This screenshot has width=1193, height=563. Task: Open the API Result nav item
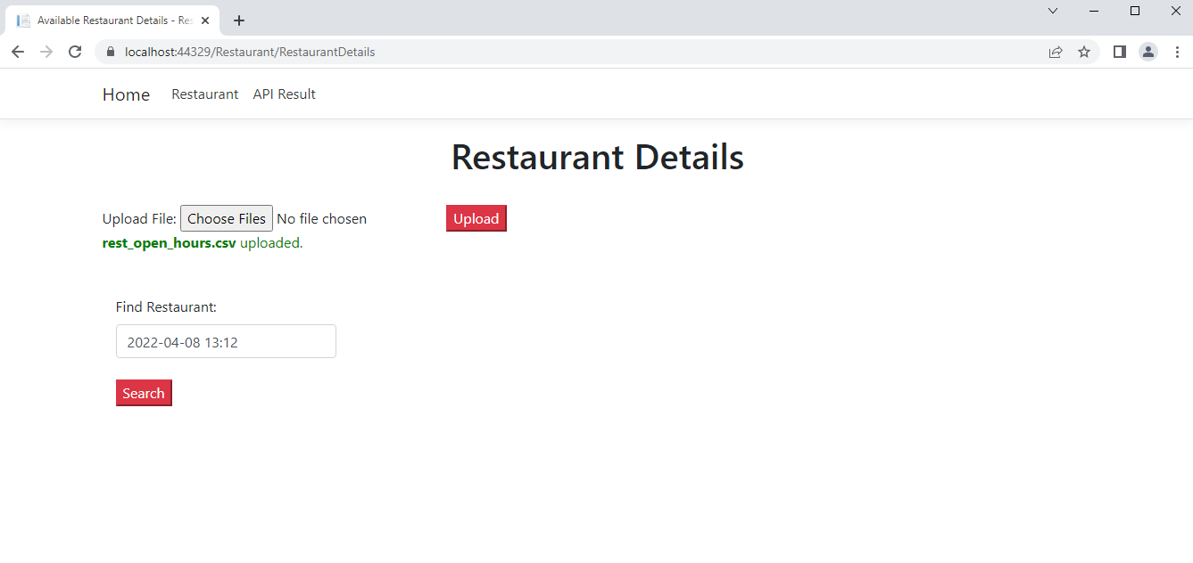pos(285,94)
